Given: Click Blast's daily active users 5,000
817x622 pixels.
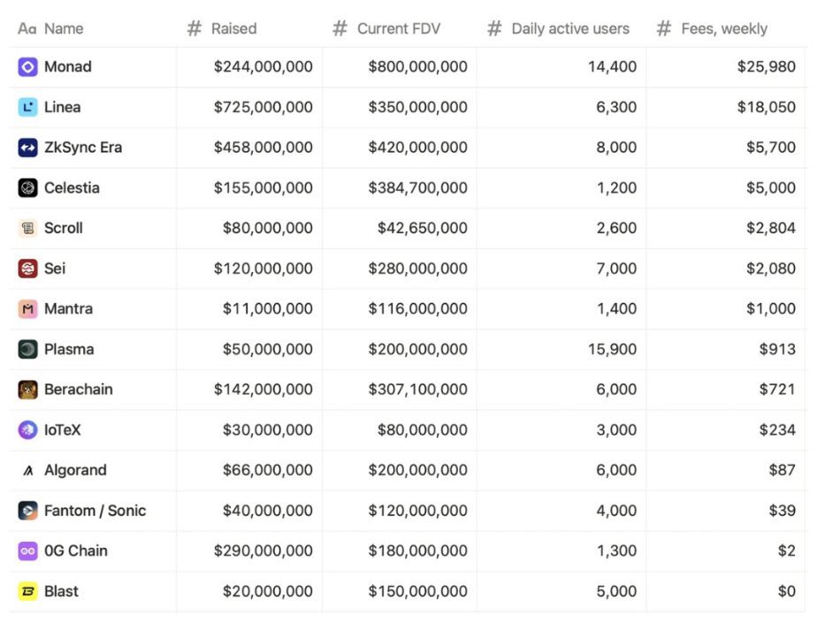Looking at the screenshot, I should 616,591.
